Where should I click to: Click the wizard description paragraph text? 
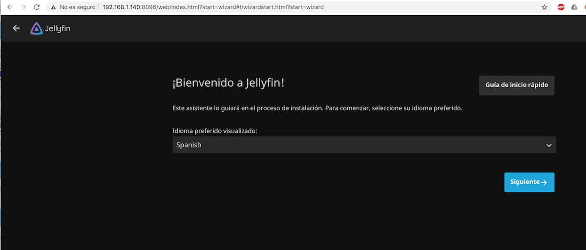317,108
